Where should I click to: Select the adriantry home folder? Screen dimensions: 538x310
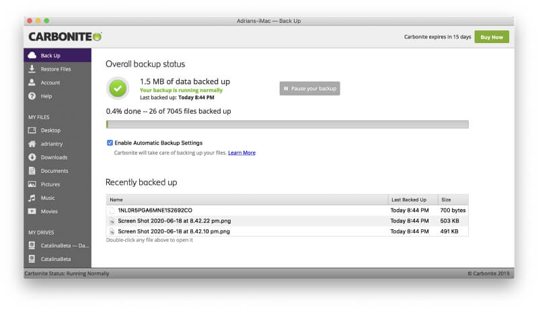click(x=58, y=144)
